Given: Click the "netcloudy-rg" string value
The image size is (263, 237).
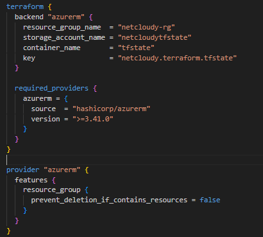Looking at the screenshot, I should click(146, 28).
